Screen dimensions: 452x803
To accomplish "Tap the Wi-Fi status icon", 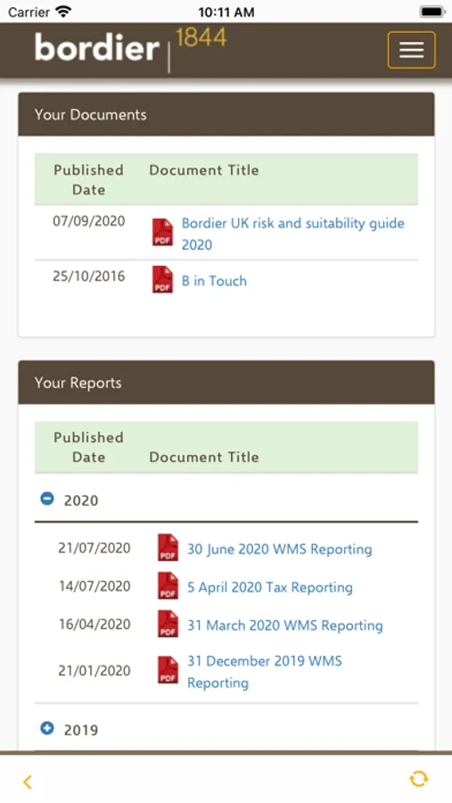I will pos(63,12).
